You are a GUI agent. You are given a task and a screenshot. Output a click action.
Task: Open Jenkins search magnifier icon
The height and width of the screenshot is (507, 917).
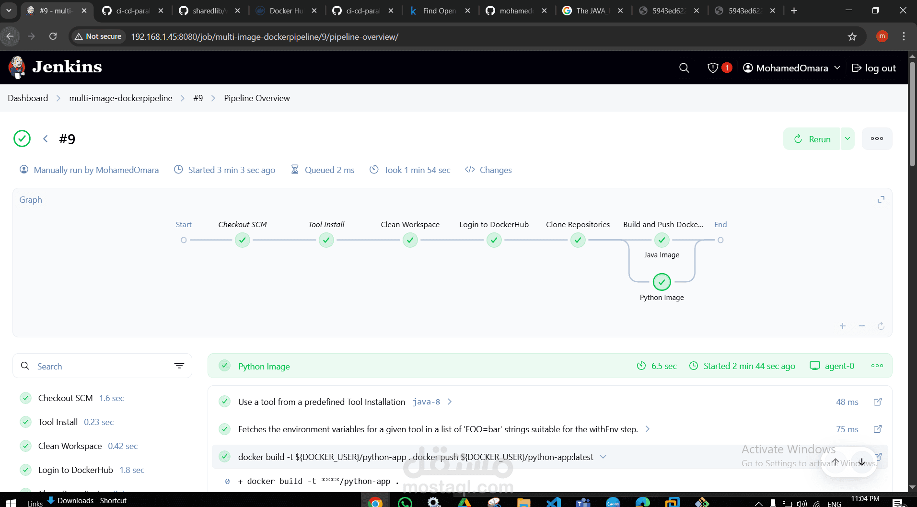pos(684,68)
